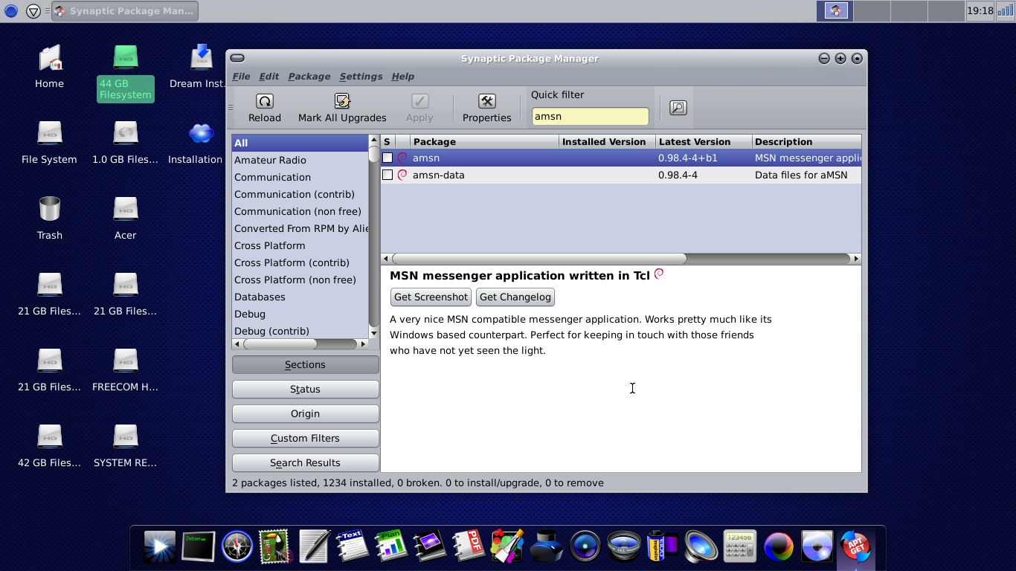The image size is (1016, 571).
Task: Open paint brush palette dock icon
Action: pos(507,547)
